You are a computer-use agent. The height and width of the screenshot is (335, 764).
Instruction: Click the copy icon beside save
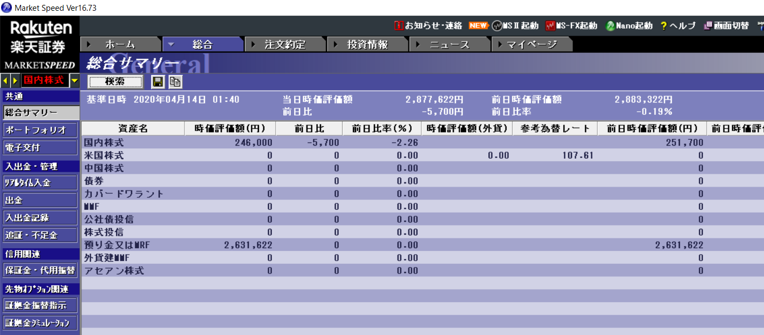(x=175, y=81)
